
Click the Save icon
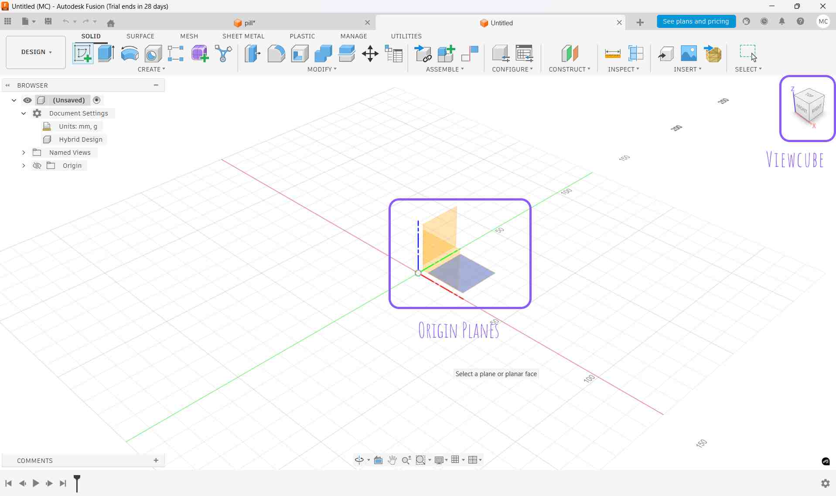pyautogui.click(x=48, y=21)
